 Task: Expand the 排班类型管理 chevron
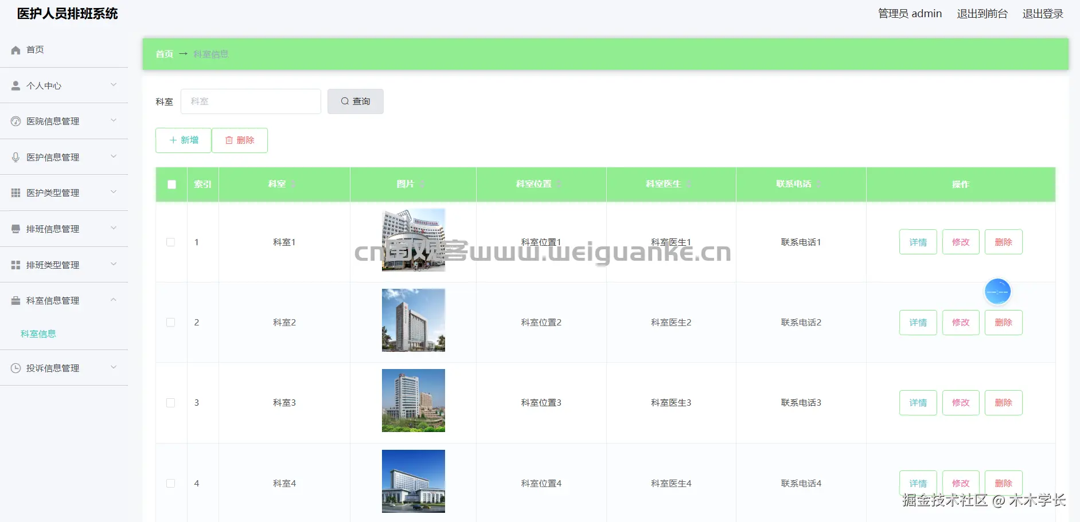pos(114,264)
